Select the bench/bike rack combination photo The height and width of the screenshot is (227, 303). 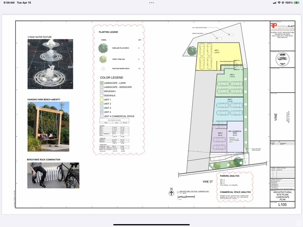pos(53,175)
